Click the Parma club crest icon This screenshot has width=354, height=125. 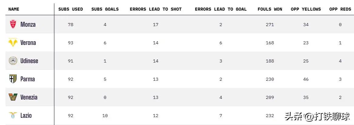pyautogui.click(x=13, y=79)
